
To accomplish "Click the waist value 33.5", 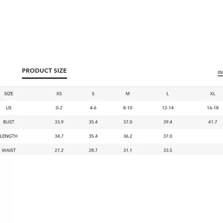I will click(x=168, y=150).
